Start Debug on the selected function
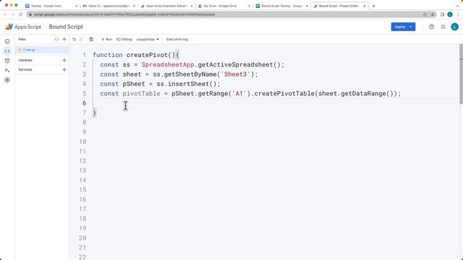The height and width of the screenshot is (260, 463). click(x=124, y=39)
